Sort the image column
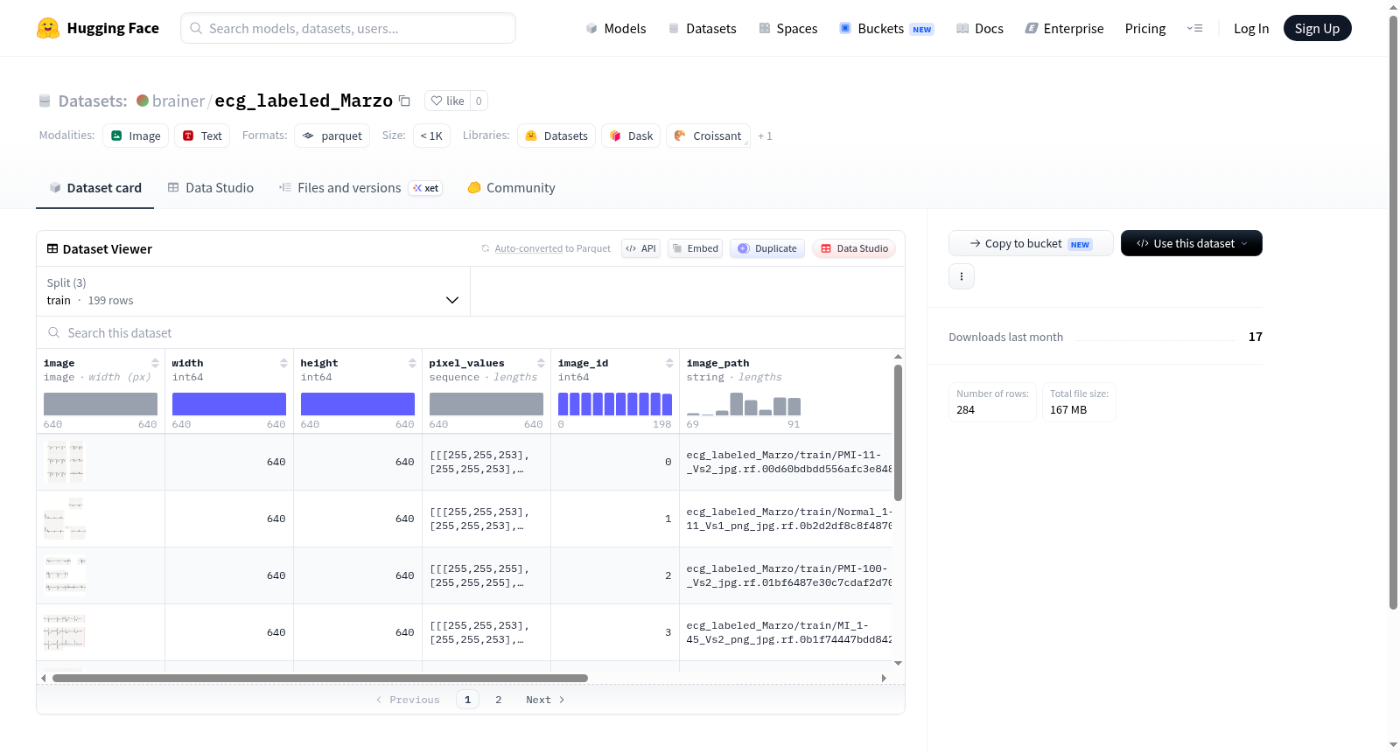The image size is (1400, 753). tap(155, 363)
